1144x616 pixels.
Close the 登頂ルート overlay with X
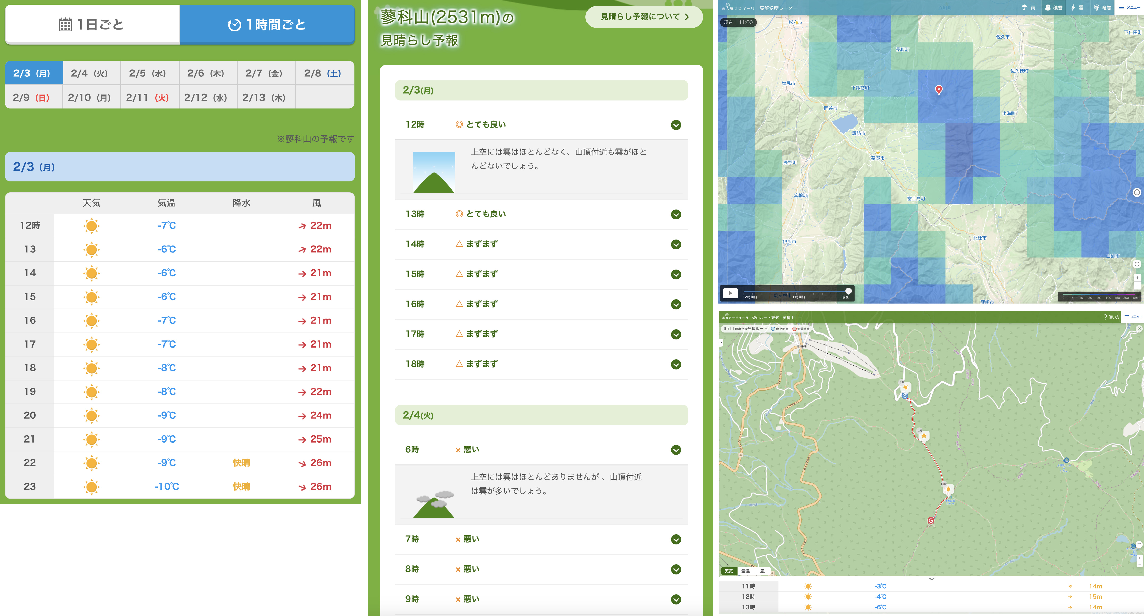point(1139,329)
